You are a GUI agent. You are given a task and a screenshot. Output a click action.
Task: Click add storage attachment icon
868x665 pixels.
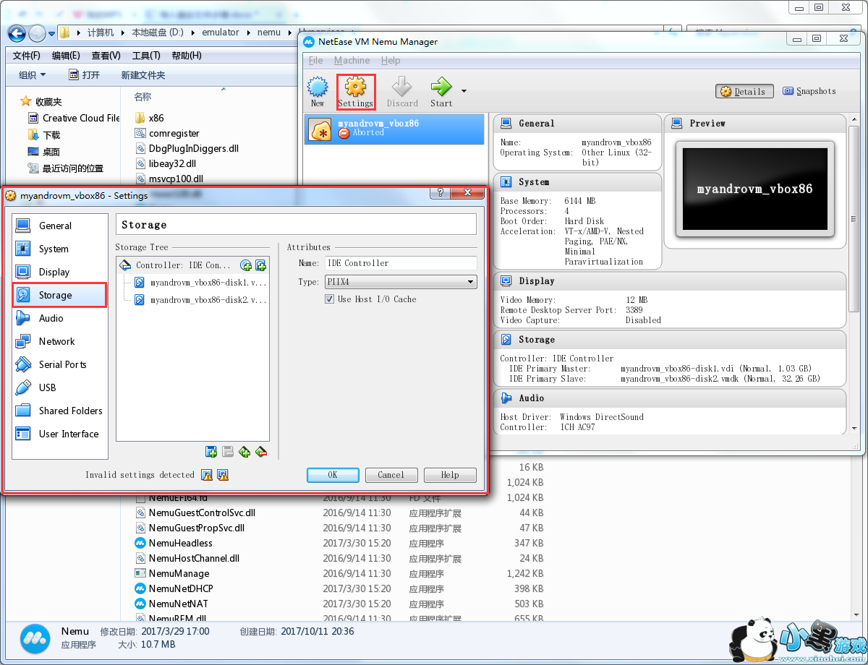(244, 452)
